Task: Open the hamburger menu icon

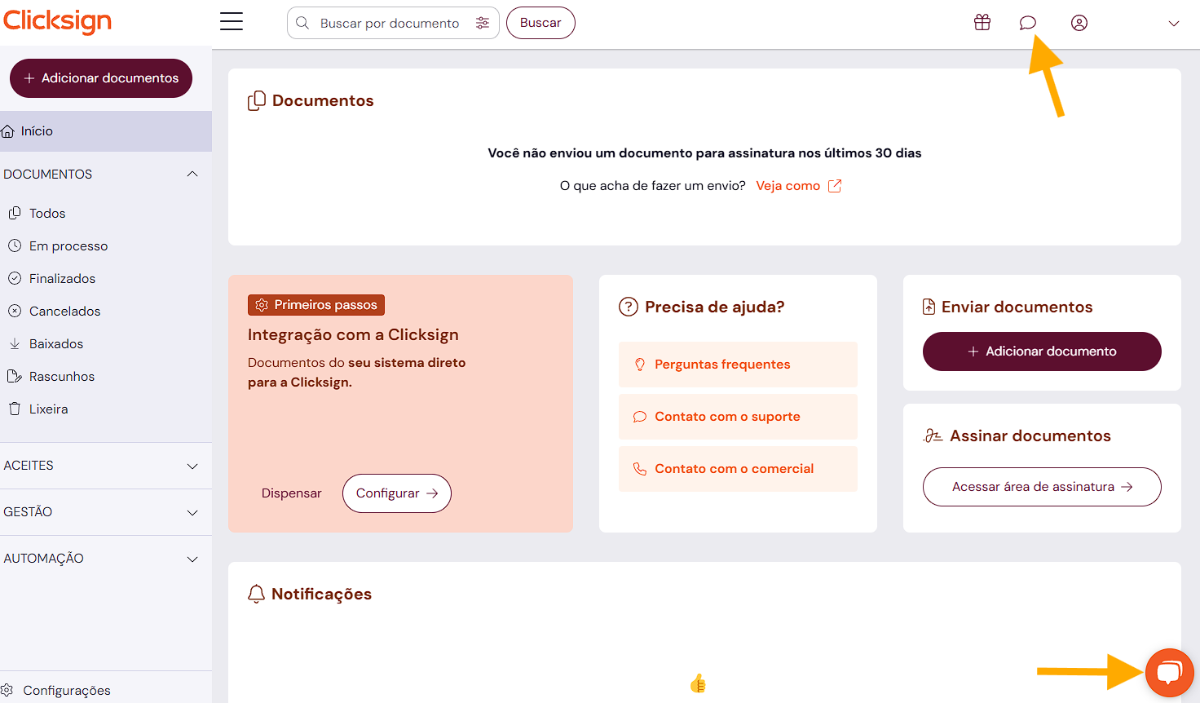Action: pos(232,22)
